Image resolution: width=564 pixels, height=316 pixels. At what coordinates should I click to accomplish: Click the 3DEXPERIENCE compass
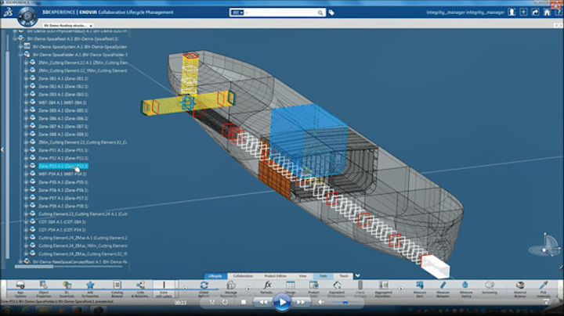click(27, 16)
